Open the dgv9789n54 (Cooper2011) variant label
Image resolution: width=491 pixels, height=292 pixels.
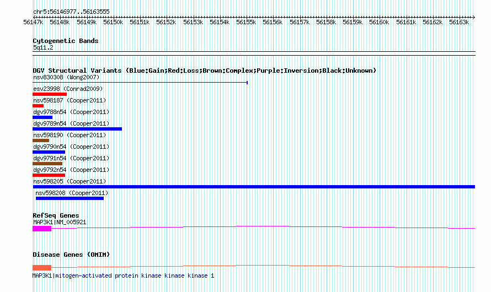click(x=71, y=123)
